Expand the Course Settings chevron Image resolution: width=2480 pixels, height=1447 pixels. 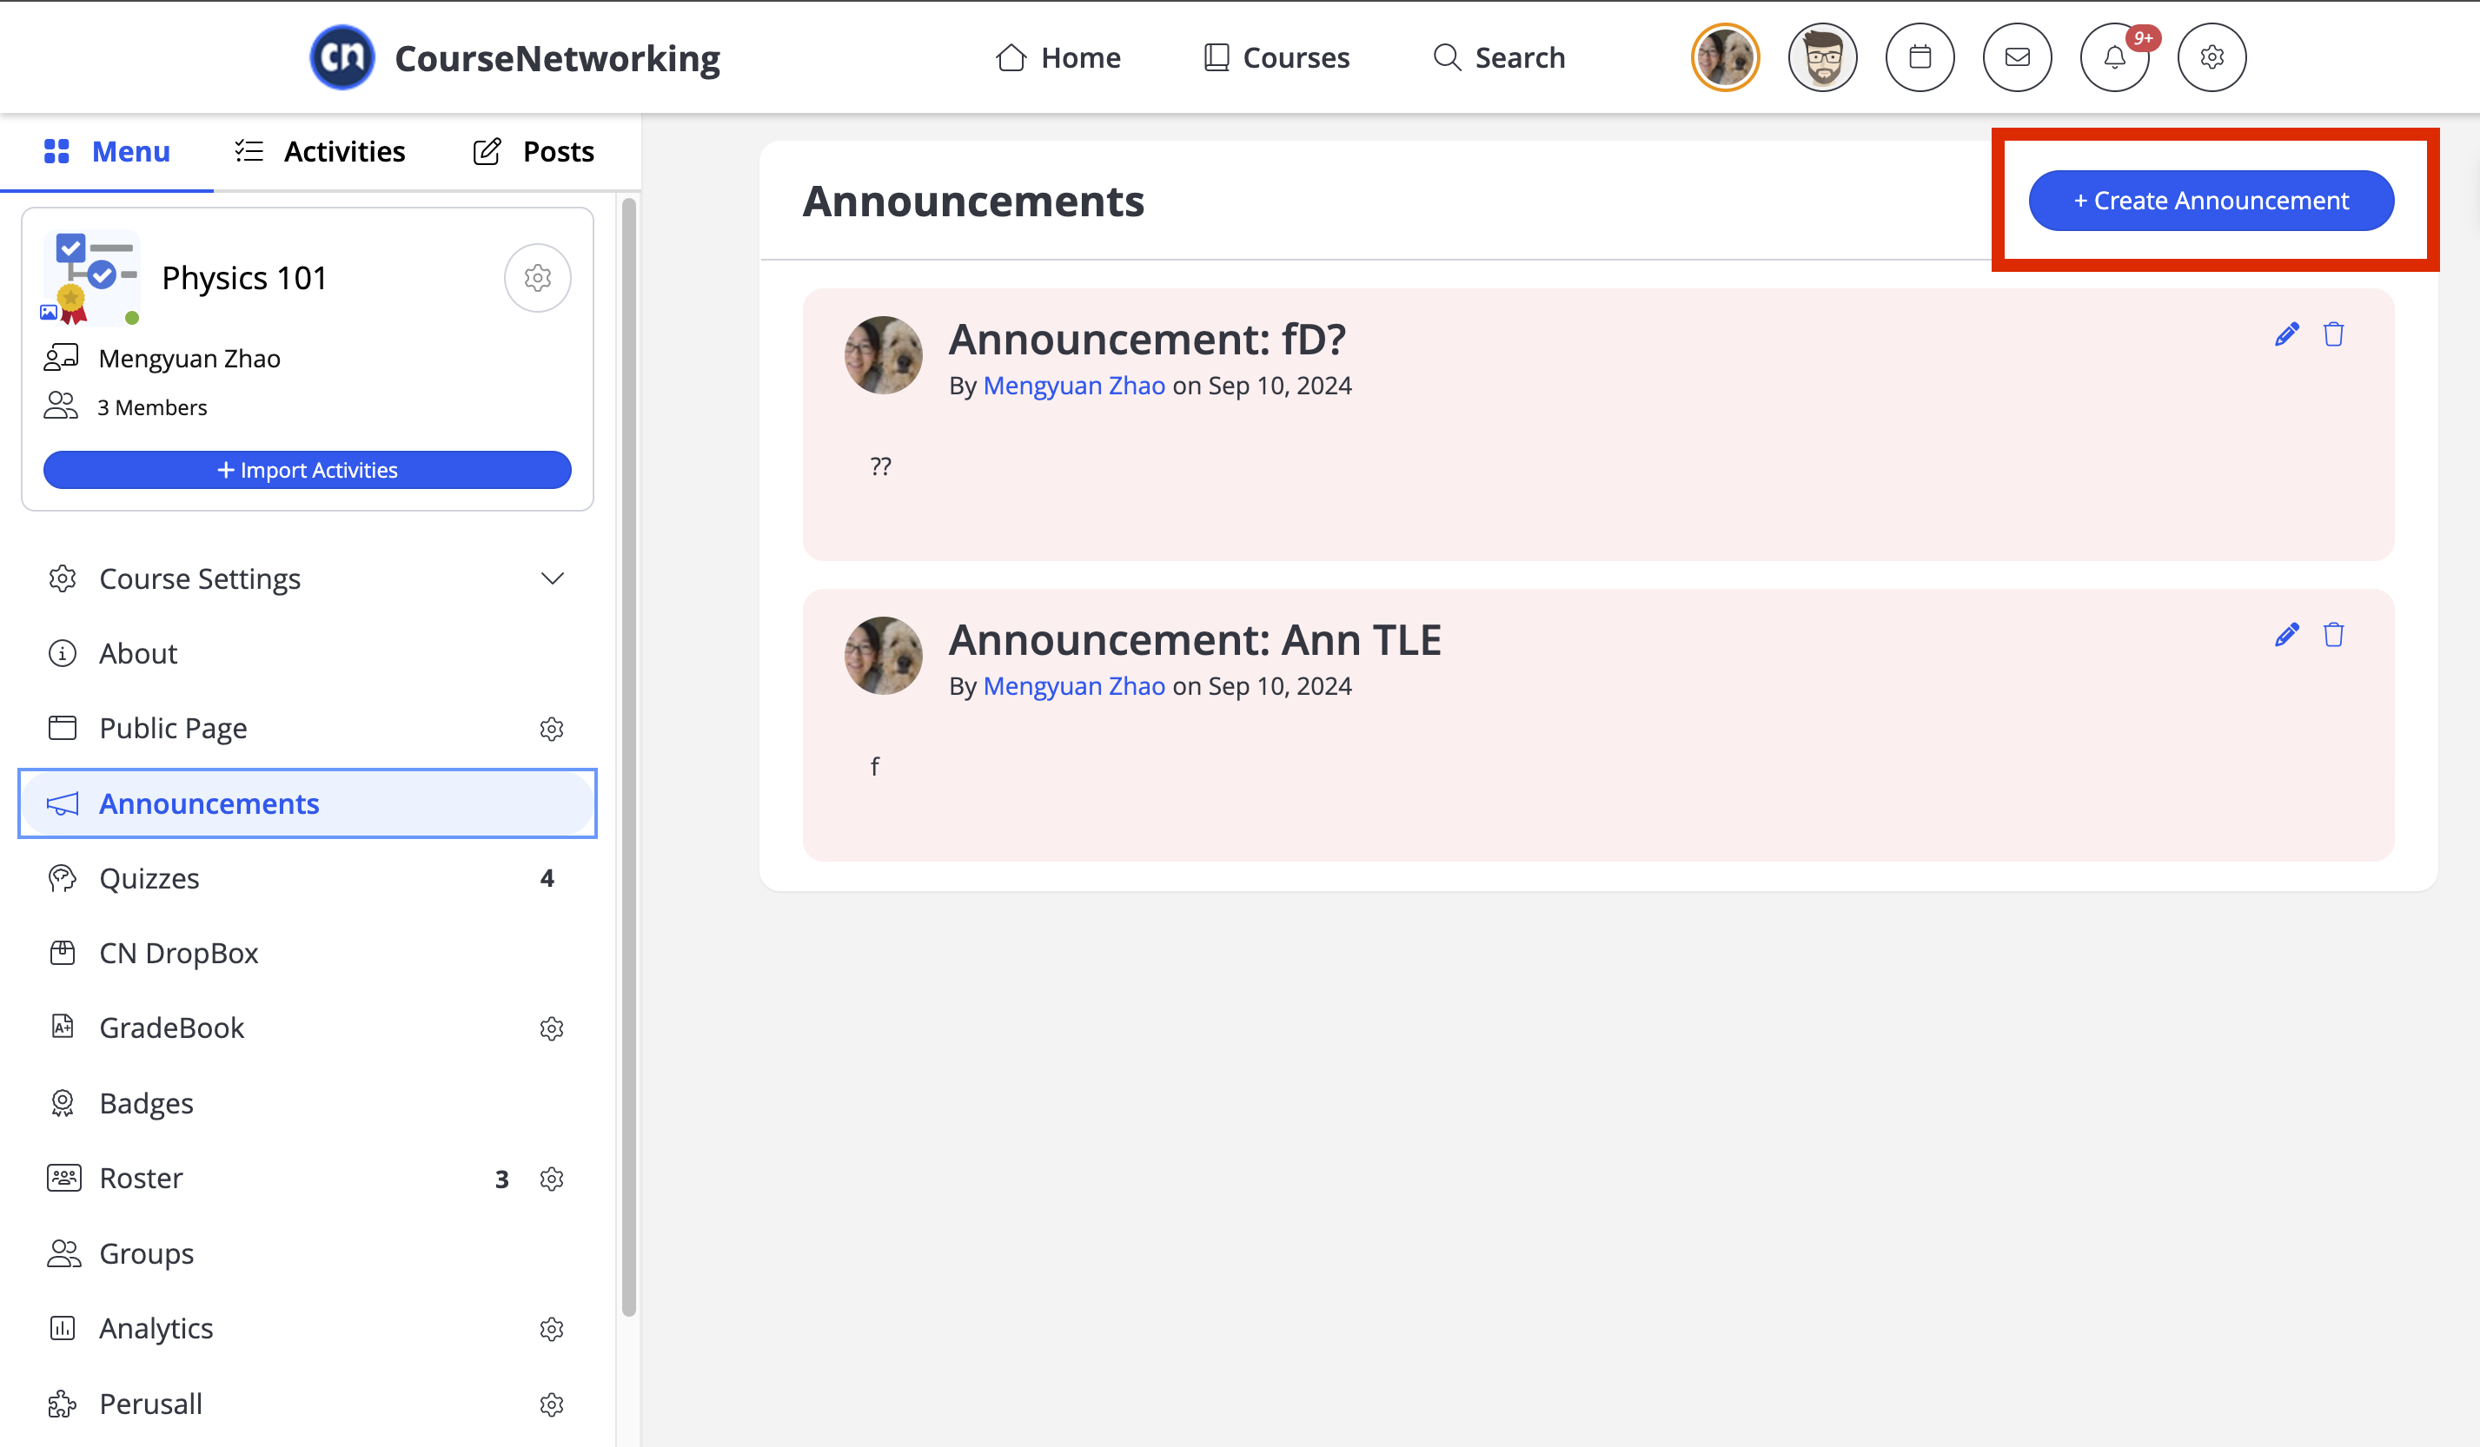point(552,578)
